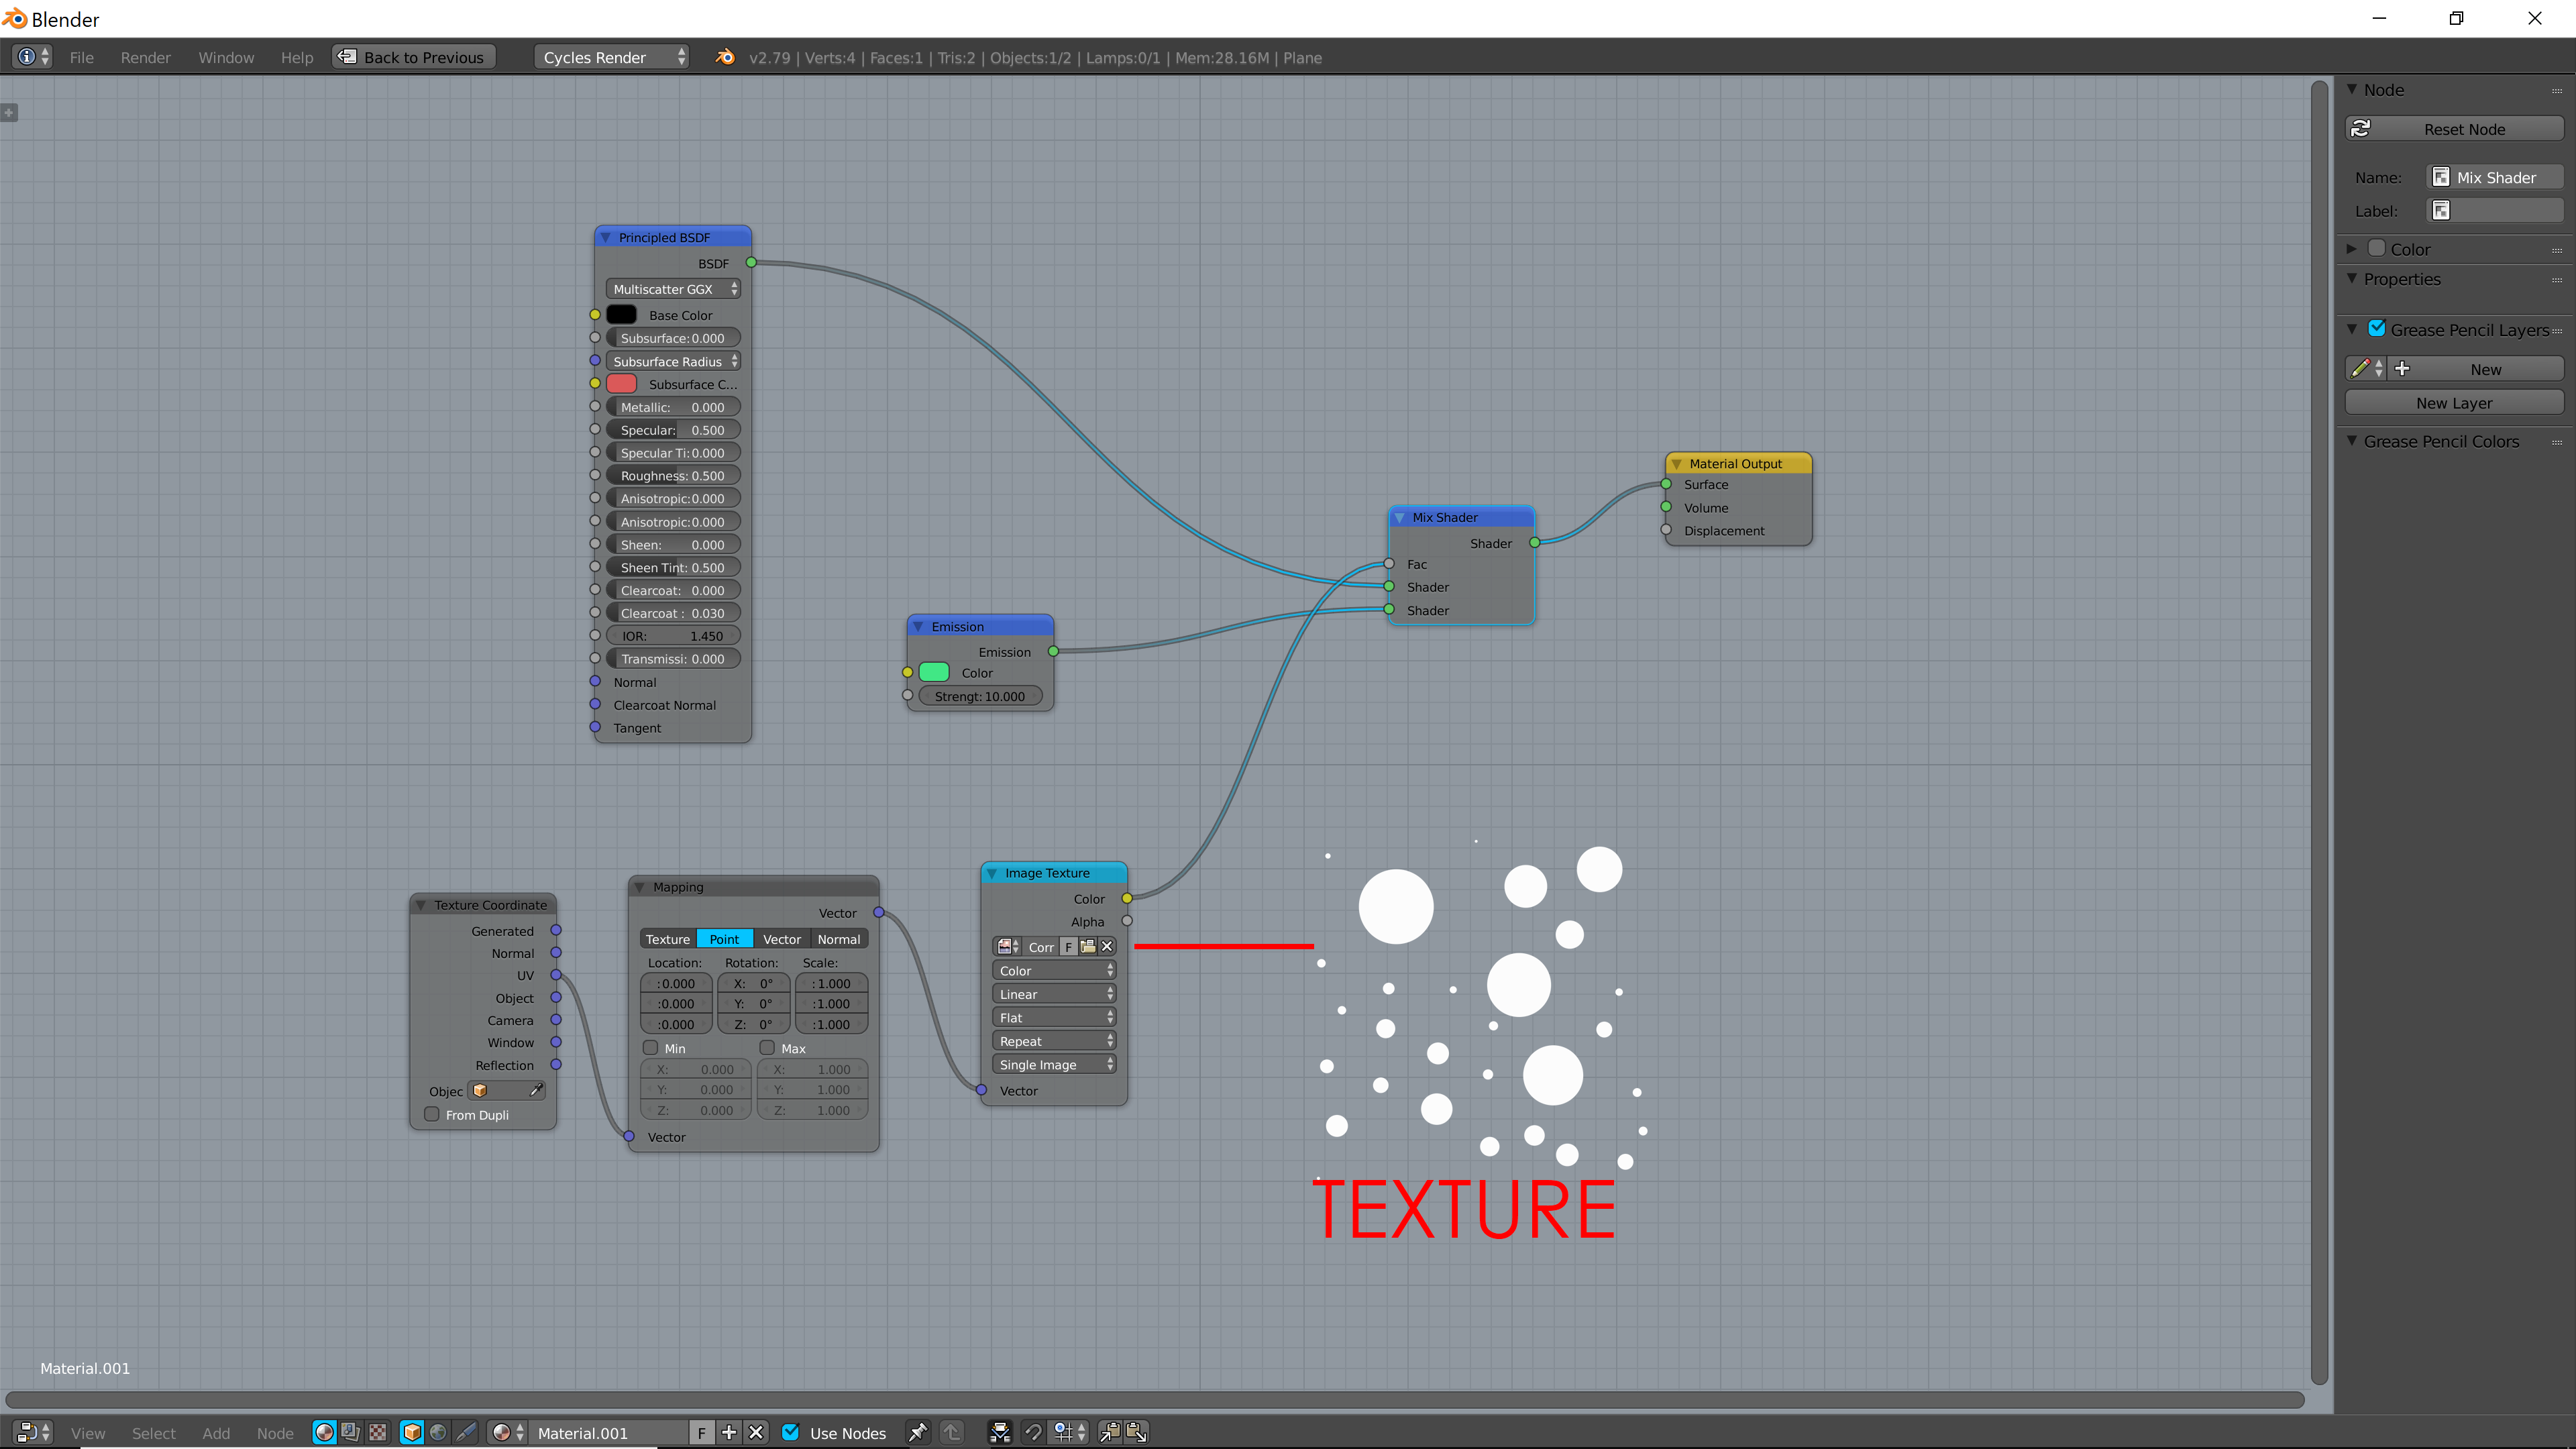Image resolution: width=2576 pixels, height=1449 pixels.
Task: Open the Add menu in node editor
Action: click(x=216, y=1433)
